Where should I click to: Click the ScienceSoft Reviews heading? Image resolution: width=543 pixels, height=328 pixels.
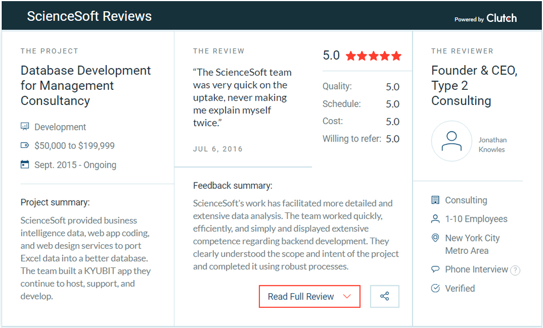tap(89, 16)
